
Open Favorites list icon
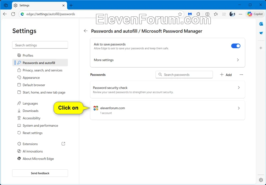click(x=216, y=14)
